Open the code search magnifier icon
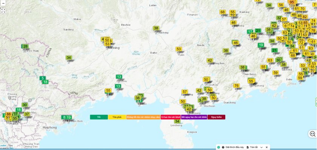 (x=312, y=134)
